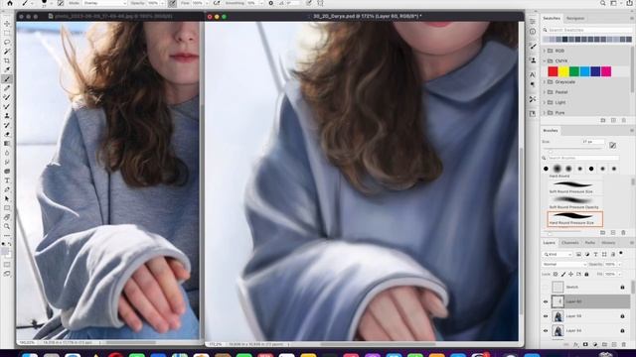Click lock position icon in Layers

pos(571,274)
